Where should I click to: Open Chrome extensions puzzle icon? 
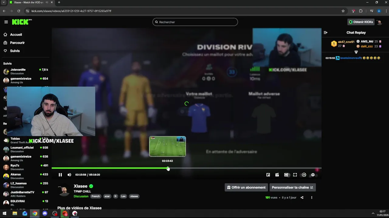361,11
